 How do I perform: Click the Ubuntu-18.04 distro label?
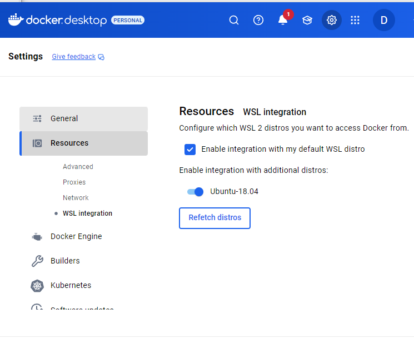pyautogui.click(x=234, y=191)
